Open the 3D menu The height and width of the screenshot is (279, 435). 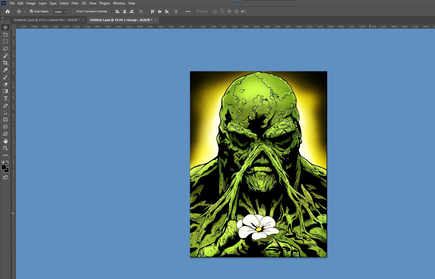point(84,3)
